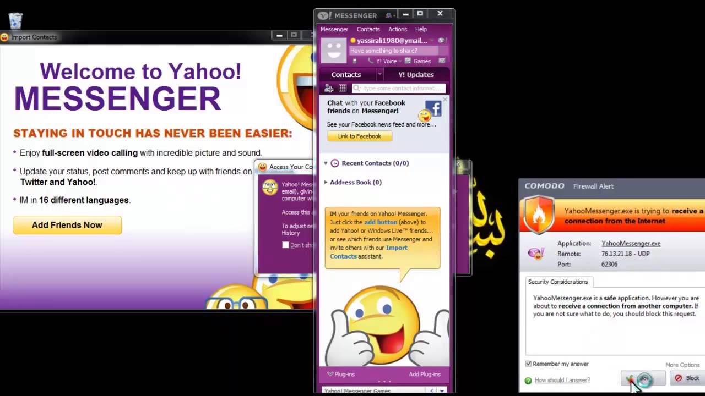Open the Yahoo! Messenger Games dropdown arrow
705x396 pixels.
[442, 391]
